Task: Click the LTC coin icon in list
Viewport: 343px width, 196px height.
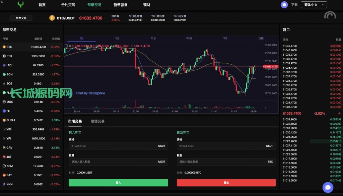Action: click(4, 65)
